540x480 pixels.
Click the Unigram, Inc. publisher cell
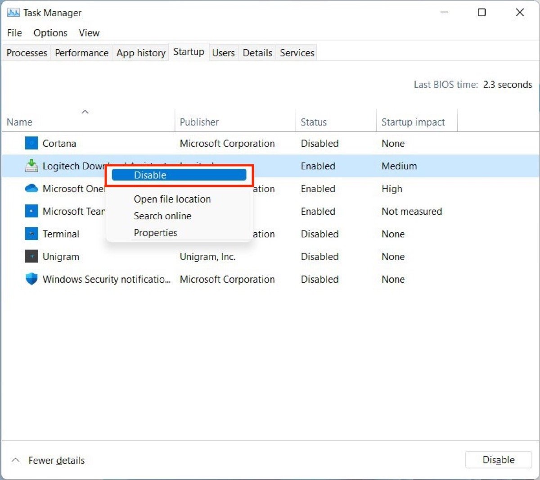(207, 257)
